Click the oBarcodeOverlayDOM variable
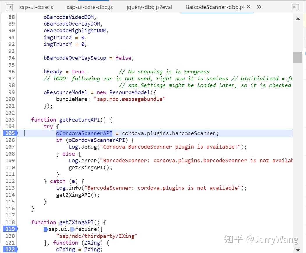306x253 pixels. (x=72, y=24)
